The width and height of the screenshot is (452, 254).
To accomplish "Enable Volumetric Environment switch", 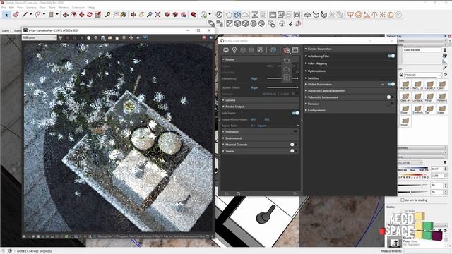I will point(391,97).
